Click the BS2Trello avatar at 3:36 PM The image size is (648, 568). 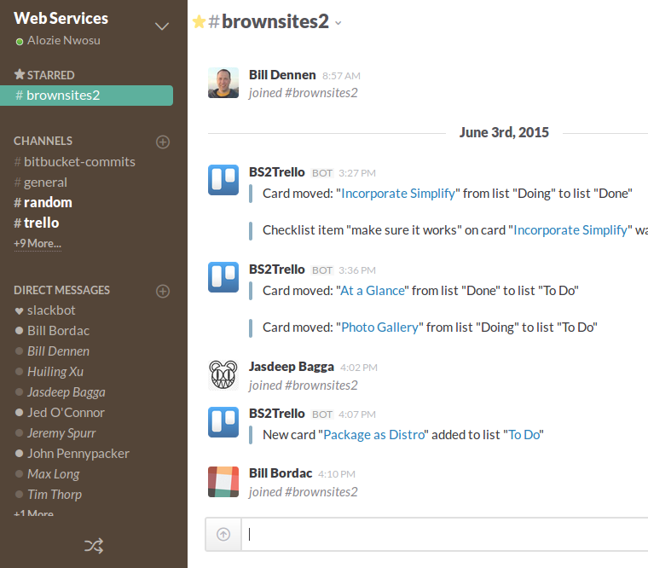[223, 277]
